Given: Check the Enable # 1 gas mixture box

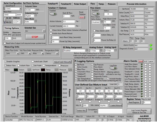Looking at the screenshot, I should point(80,101).
